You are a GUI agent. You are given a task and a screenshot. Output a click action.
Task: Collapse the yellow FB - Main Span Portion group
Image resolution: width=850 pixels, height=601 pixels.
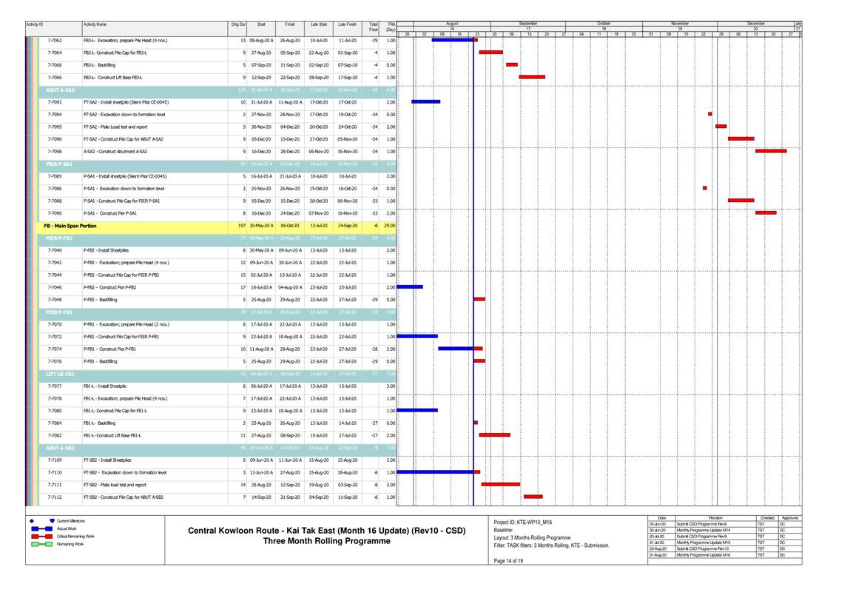[x=70, y=226]
